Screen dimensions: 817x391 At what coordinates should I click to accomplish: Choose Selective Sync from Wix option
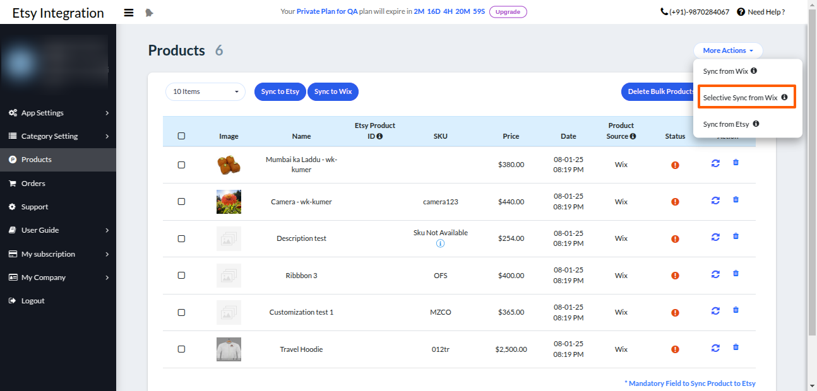(x=741, y=98)
